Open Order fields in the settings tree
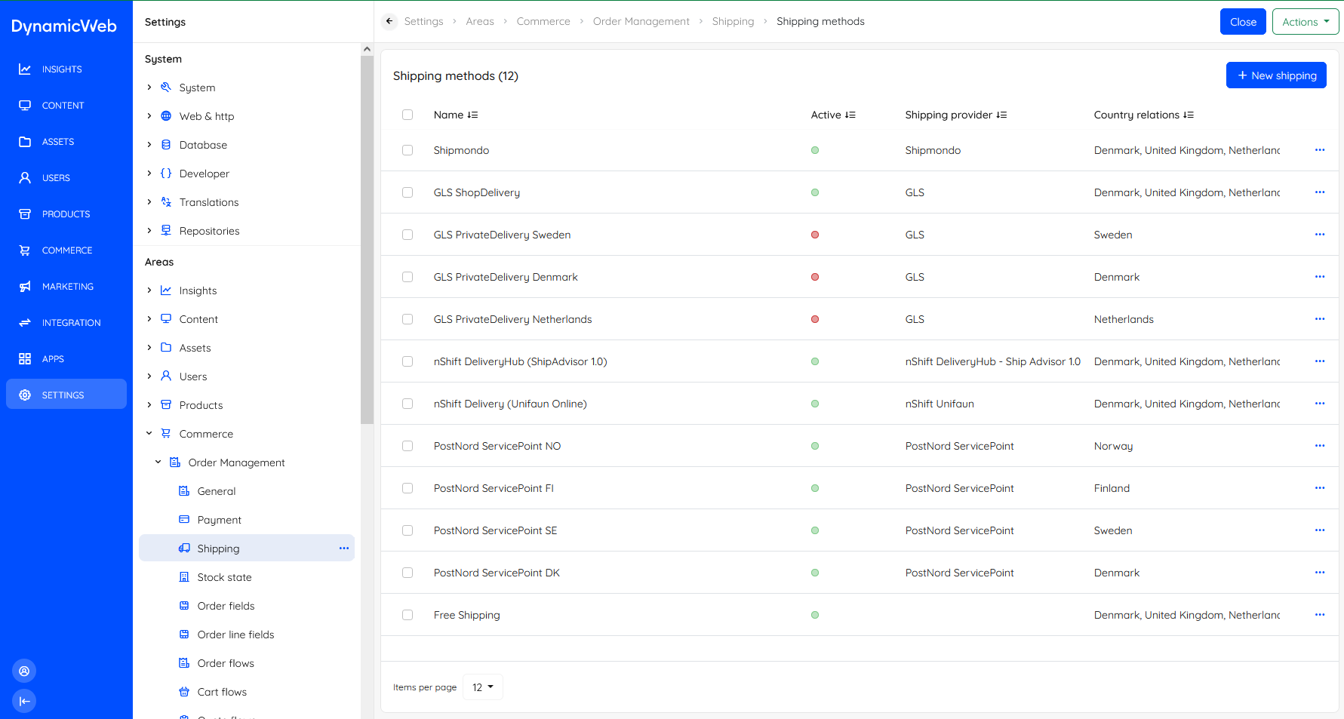1344x719 pixels. click(x=226, y=606)
